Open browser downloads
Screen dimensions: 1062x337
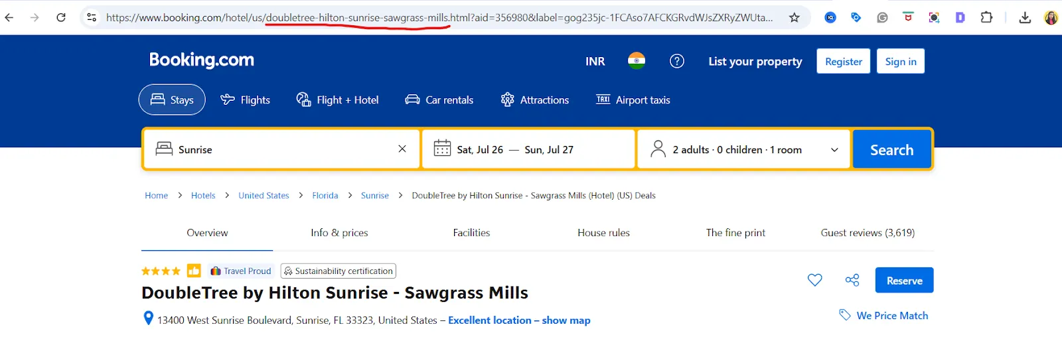point(1025,18)
